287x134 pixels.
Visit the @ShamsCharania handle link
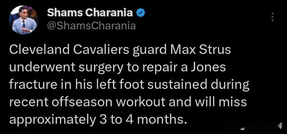(x=91, y=26)
